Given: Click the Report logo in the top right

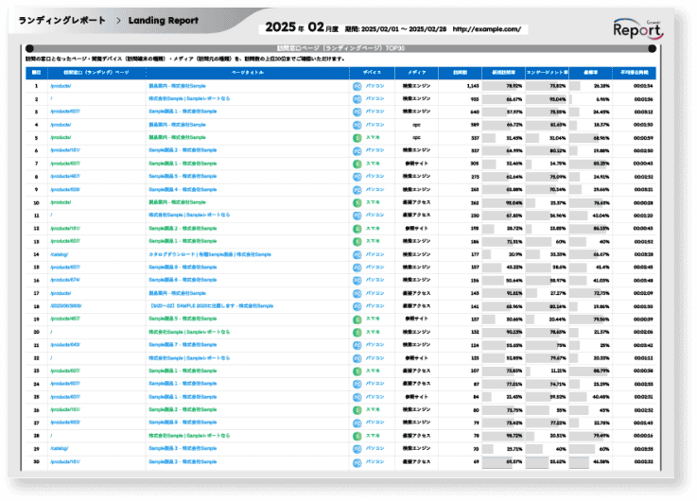Looking at the screenshot, I should [644, 29].
